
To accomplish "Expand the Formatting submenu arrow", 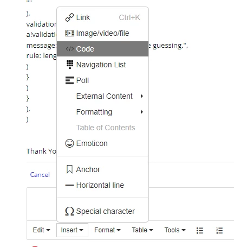I will (x=142, y=112).
